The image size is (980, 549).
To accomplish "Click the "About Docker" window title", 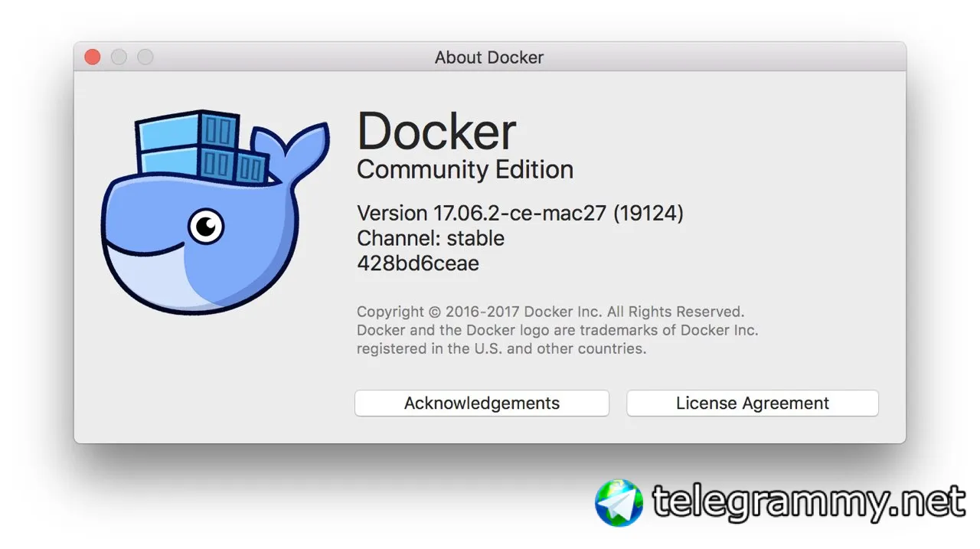I will tap(489, 57).
